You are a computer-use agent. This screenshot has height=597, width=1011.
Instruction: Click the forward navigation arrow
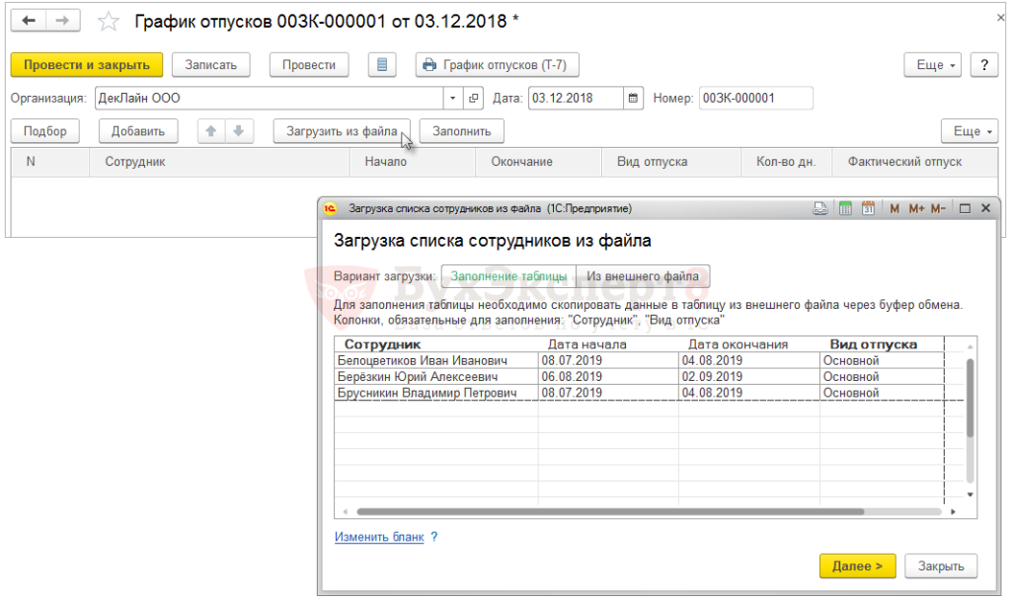click(62, 21)
